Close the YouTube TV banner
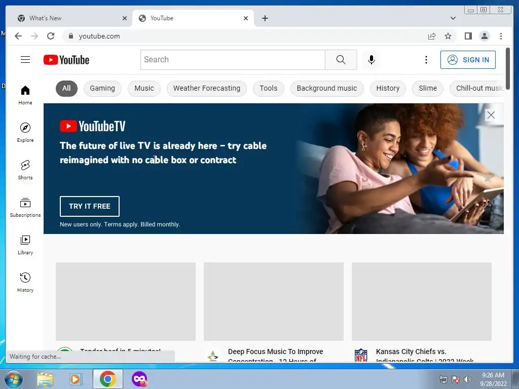 pos(491,115)
